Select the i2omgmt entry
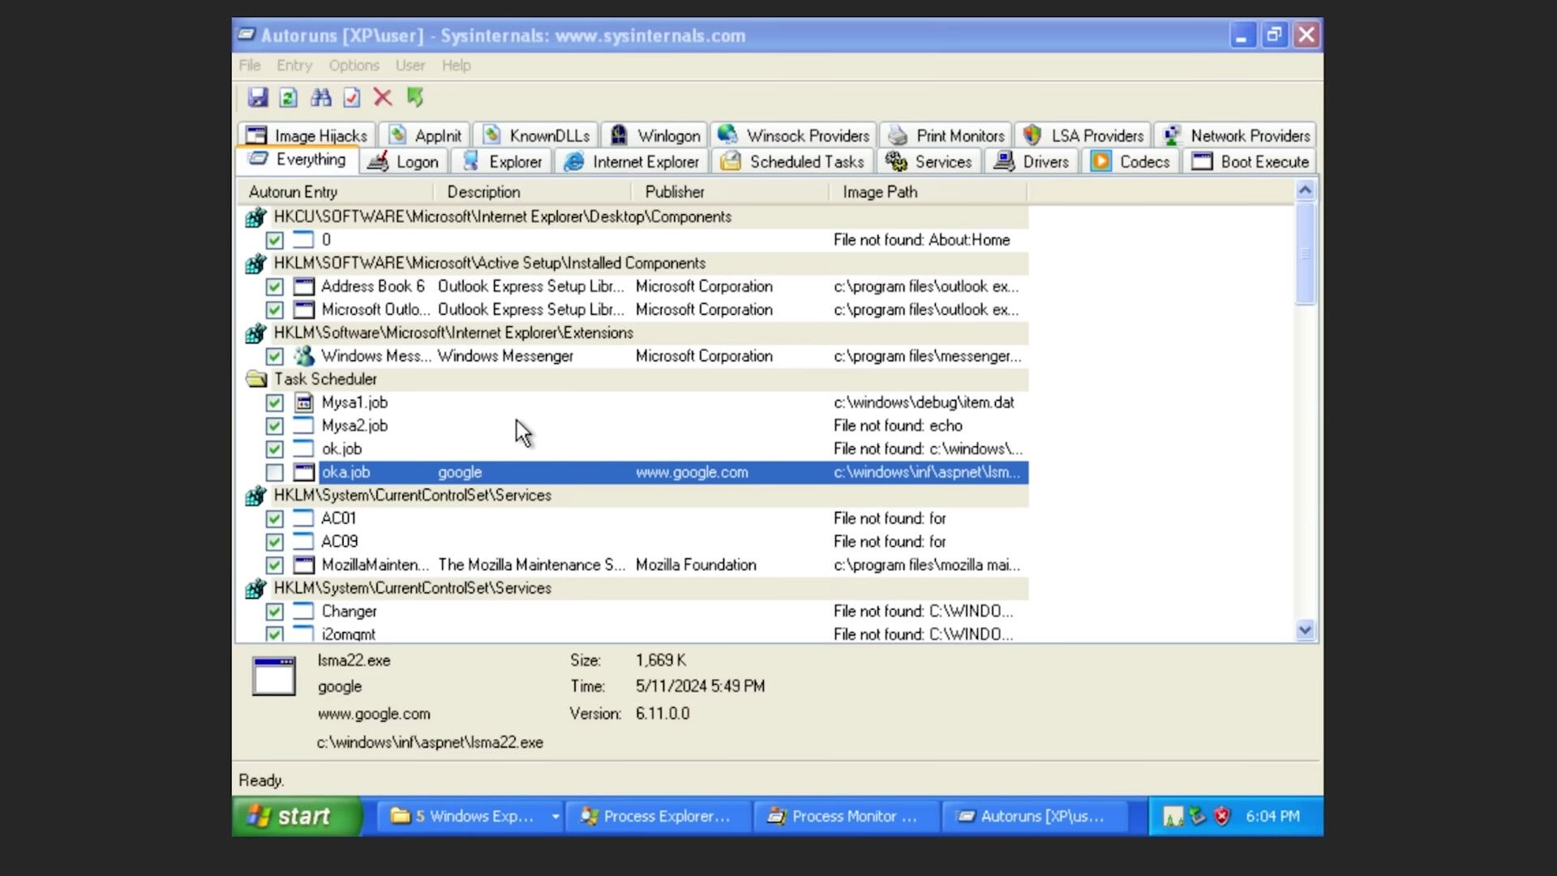Image resolution: width=1557 pixels, height=876 pixels. click(349, 634)
